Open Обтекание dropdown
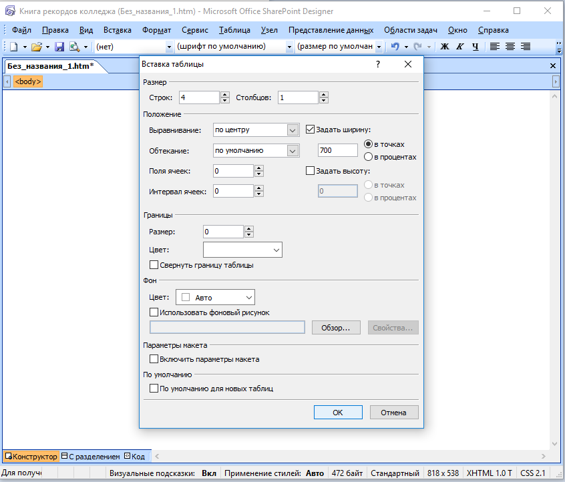This screenshot has height=482, width=565. (x=293, y=151)
